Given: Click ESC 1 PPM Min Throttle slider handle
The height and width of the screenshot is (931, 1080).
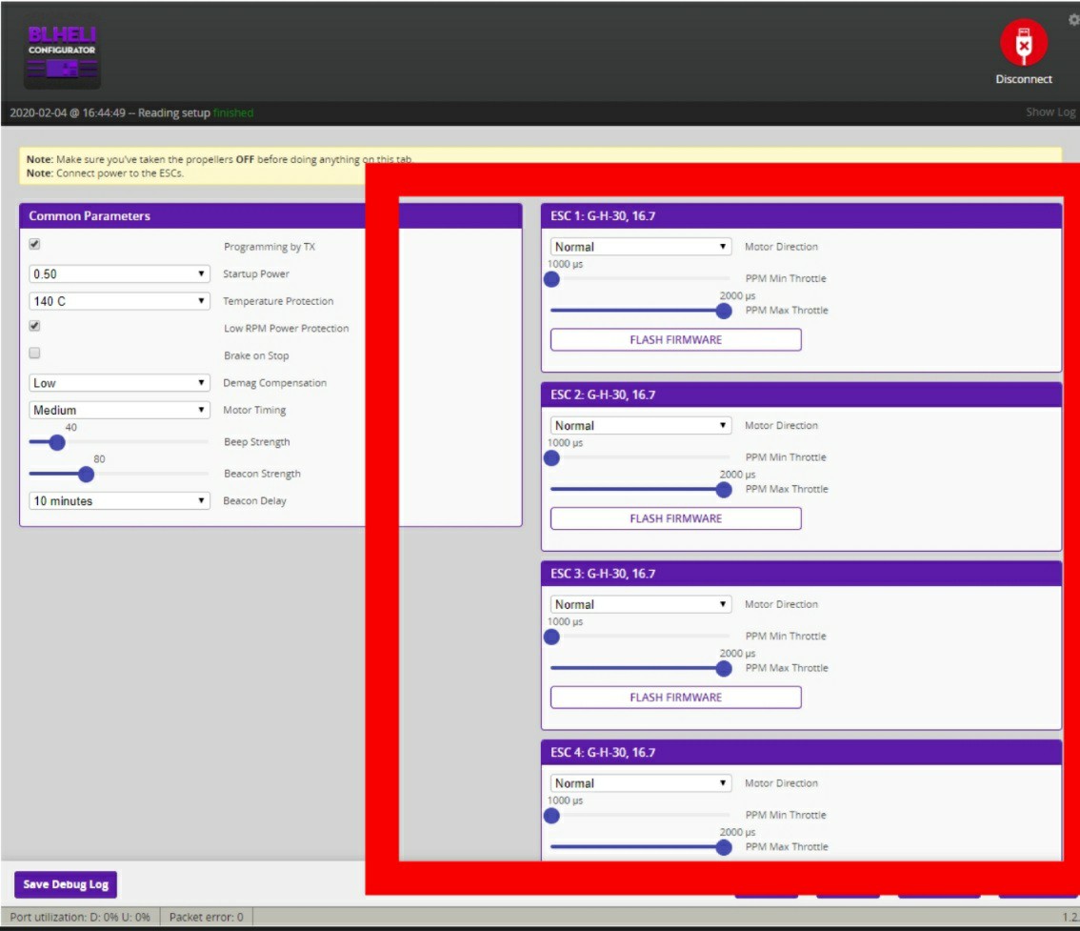Looking at the screenshot, I should pyautogui.click(x=551, y=279).
